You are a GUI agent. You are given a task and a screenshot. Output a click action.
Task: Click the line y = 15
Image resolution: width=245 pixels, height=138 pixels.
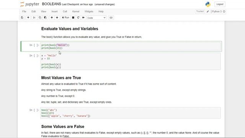(46, 59)
